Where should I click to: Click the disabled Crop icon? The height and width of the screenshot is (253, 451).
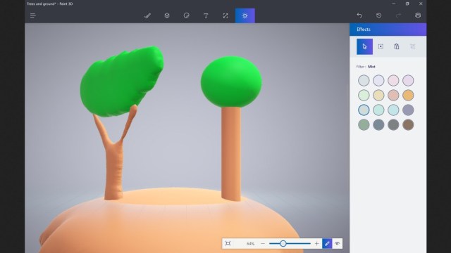click(412, 46)
